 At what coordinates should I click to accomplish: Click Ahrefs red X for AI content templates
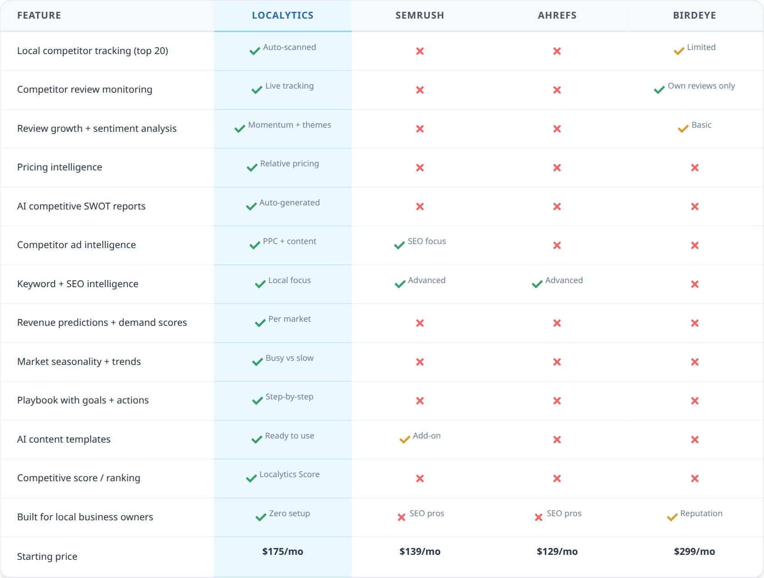pyautogui.click(x=557, y=440)
